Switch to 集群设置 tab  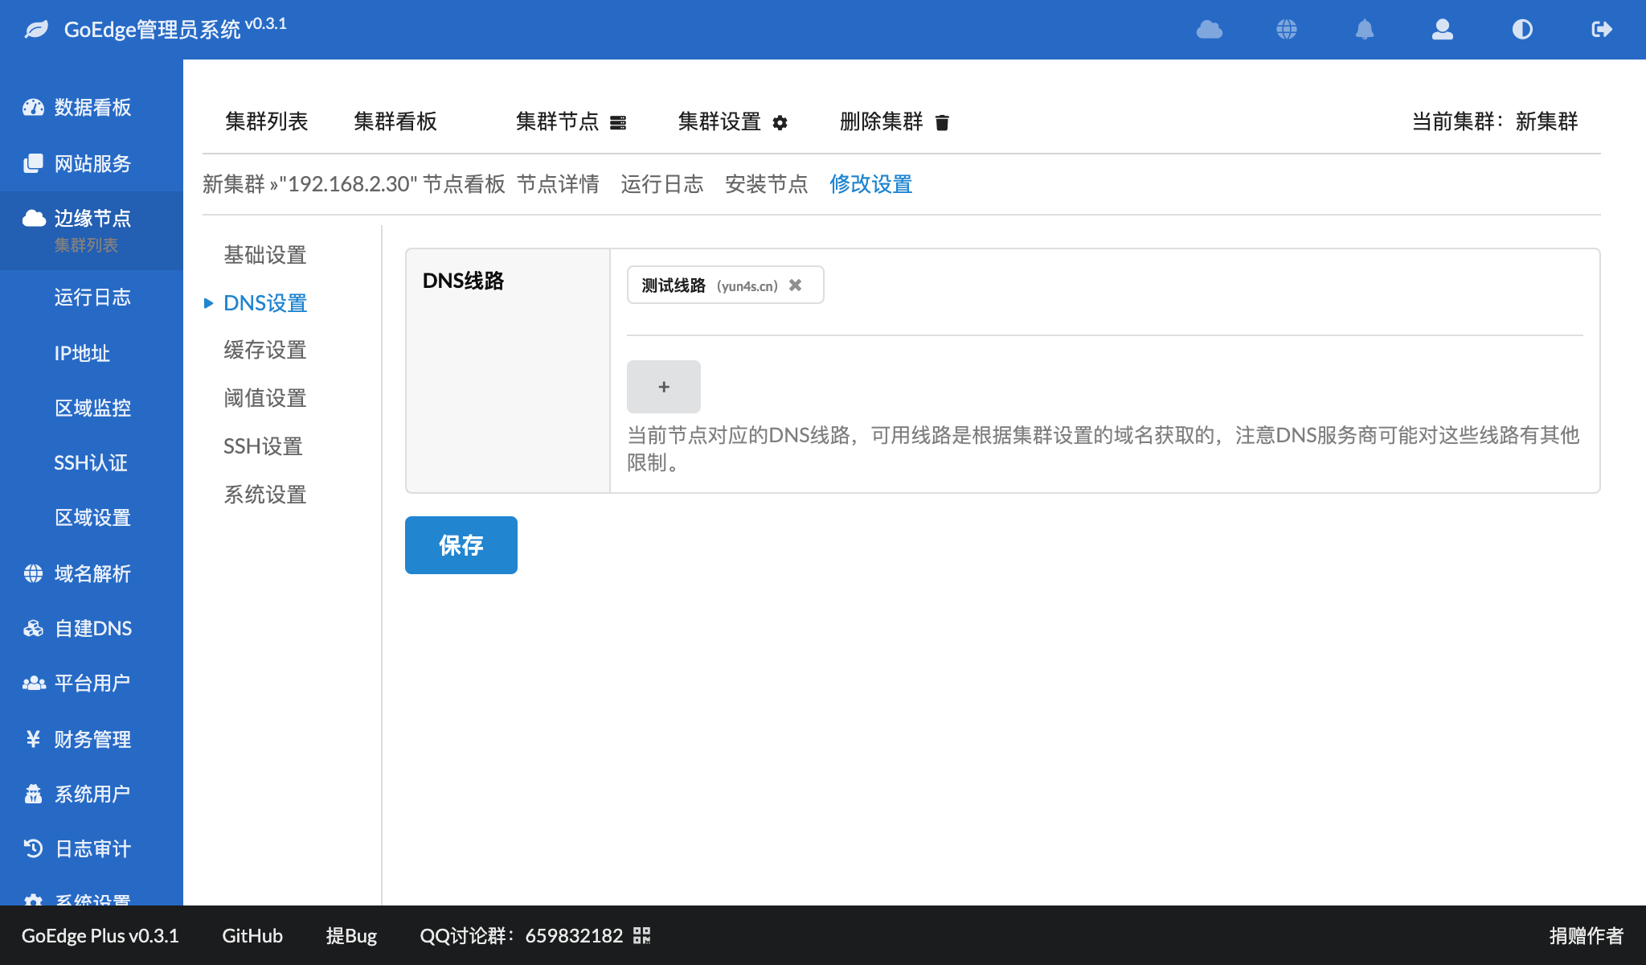point(732,121)
